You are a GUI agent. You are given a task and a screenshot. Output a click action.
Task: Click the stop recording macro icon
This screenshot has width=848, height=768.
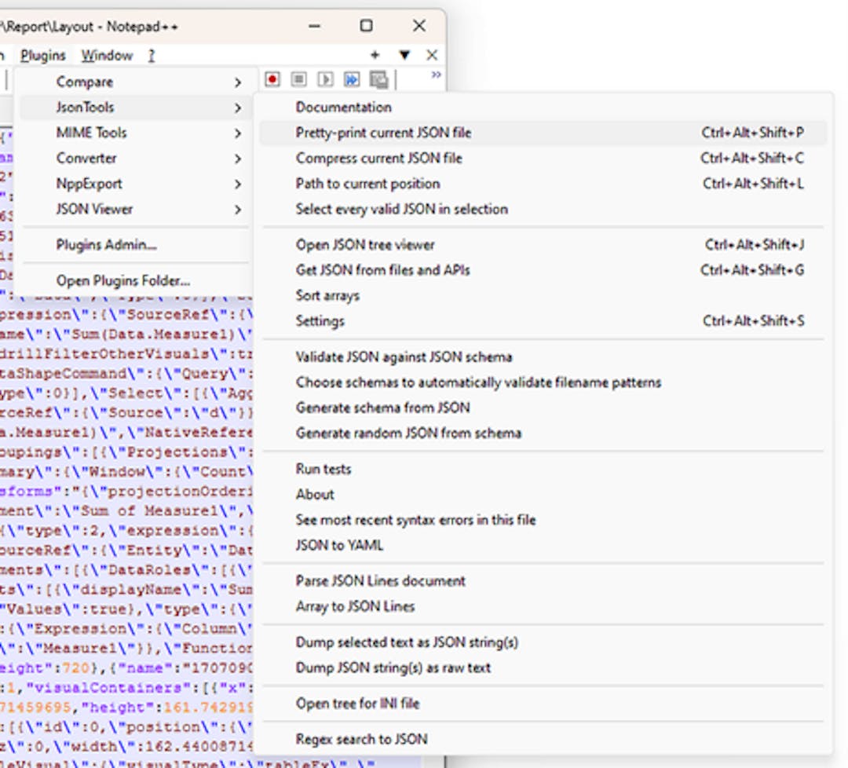[x=298, y=80]
